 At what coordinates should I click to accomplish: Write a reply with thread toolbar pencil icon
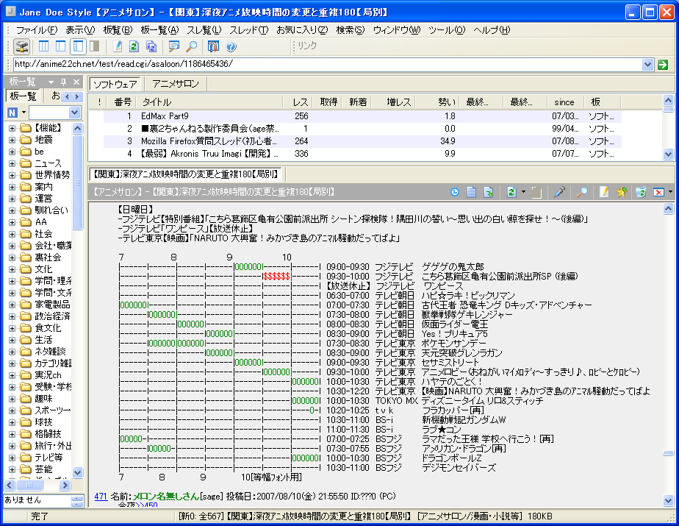[604, 192]
